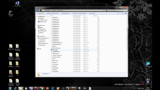Open the address bar history dropdown
The width and height of the screenshot is (160, 90).
(x=103, y=10)
